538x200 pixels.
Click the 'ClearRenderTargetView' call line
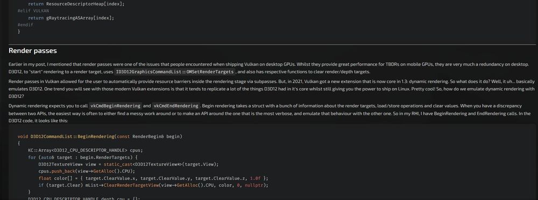point(153,185)
